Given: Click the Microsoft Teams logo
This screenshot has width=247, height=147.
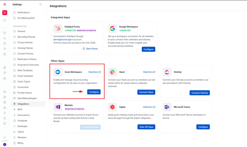Looking at the screenshot, I should tap(167, 107).
